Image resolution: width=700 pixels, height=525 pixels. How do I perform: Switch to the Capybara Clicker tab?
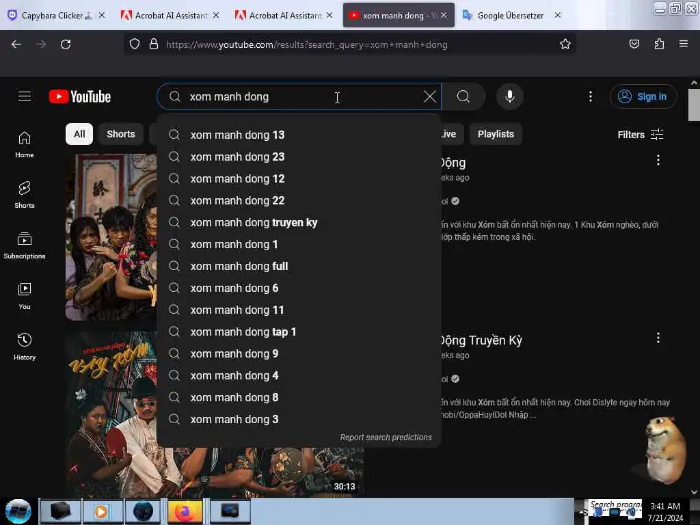[56, 15]
